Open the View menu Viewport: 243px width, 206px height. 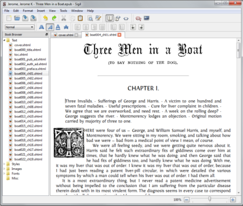point(52,11)
